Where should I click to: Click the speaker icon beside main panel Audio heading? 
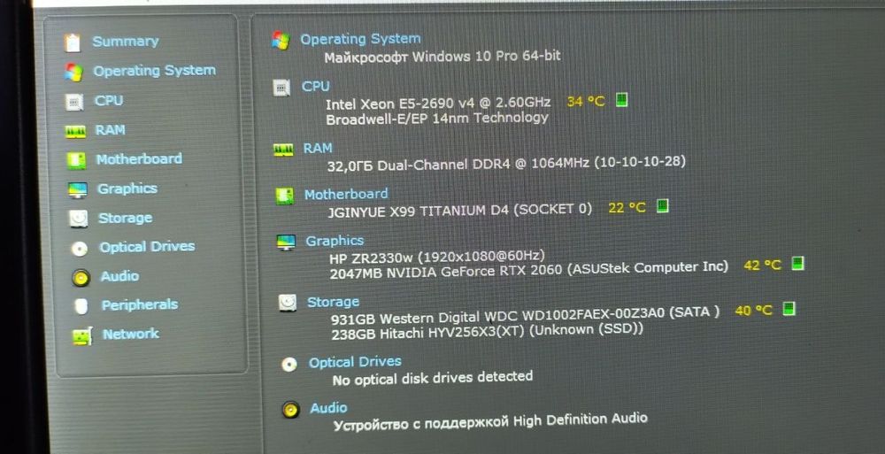pos(290,410)
